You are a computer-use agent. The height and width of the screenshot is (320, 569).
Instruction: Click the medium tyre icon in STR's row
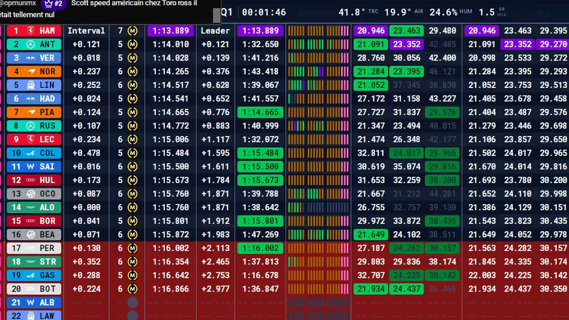click(132, 262)
